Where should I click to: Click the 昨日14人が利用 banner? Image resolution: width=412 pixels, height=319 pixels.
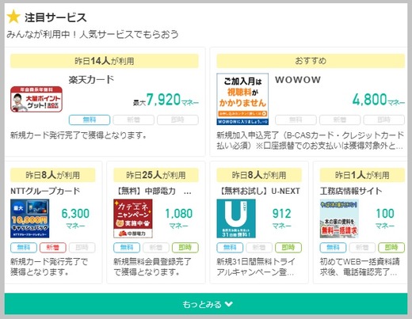[x=105, y=61]
